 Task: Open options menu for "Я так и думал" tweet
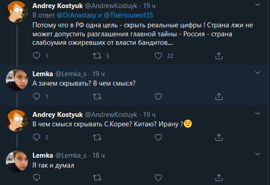(257, 155)
